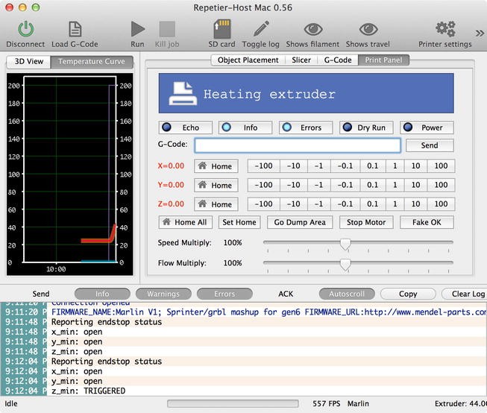Click the Send toggle in log bar
The width and height of the screenshot is (487, 413).
(41, 294)
